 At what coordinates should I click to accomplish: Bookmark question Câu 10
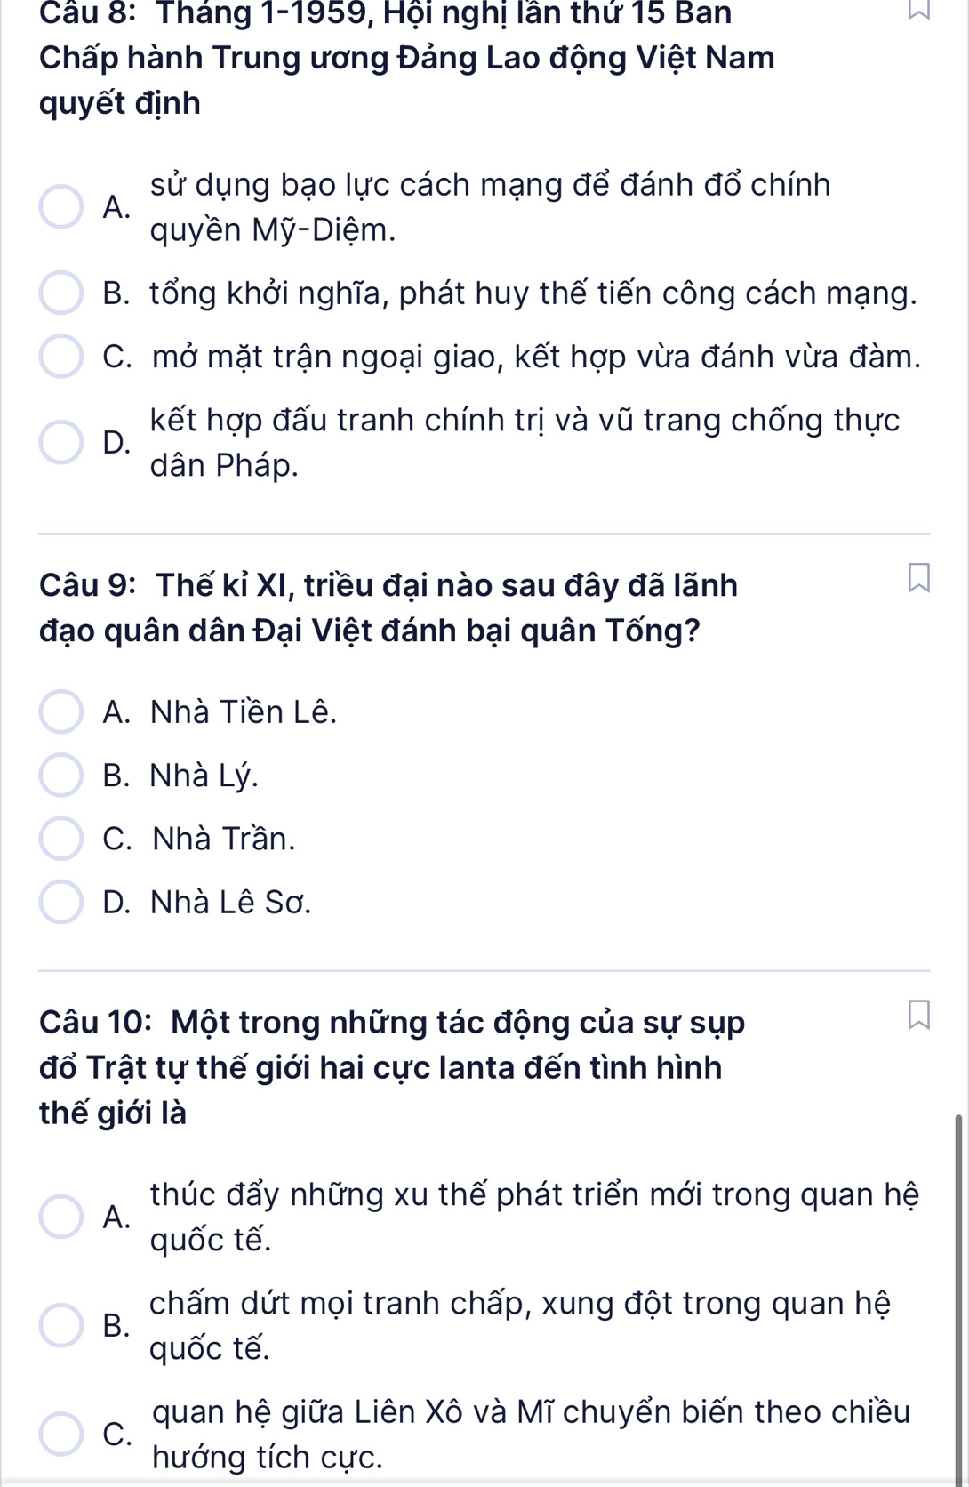(918, 1015)
